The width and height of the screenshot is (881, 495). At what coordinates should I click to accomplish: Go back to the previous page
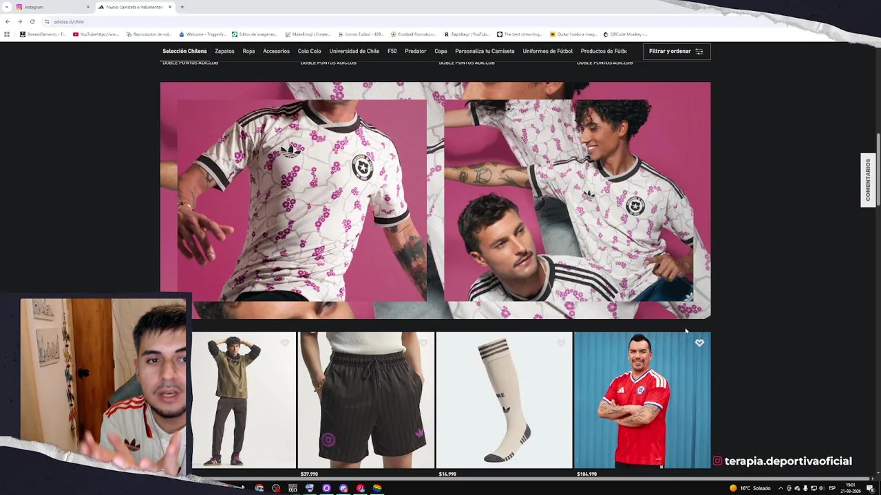8,21
